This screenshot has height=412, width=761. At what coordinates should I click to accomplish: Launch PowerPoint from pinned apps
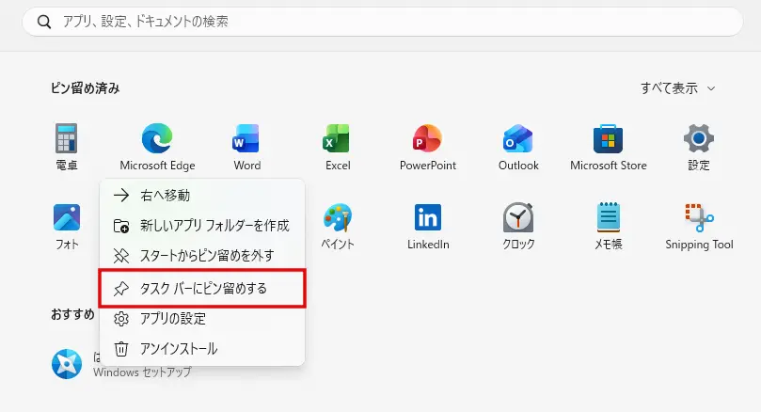pos(428,147)
